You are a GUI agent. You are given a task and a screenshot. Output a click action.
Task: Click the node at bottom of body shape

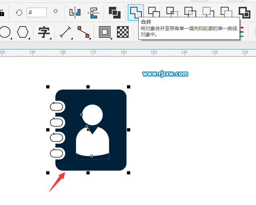[92, 156]
